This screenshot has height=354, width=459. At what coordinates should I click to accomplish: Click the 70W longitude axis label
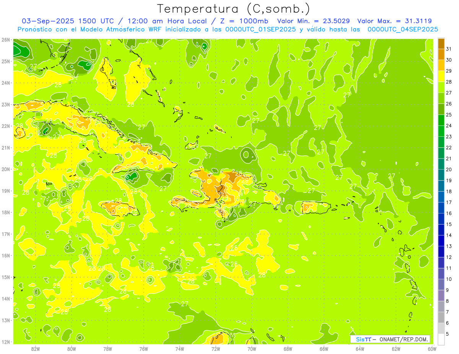(x=252, y=348)
